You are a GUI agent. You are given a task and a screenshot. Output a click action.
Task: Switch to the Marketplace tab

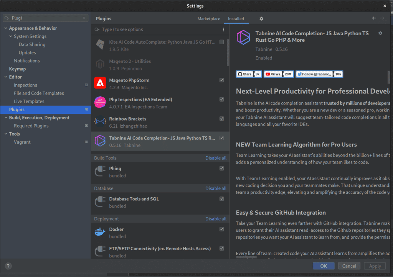209,19
